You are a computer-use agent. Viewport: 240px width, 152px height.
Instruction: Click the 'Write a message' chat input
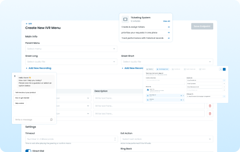coord(31,119)
